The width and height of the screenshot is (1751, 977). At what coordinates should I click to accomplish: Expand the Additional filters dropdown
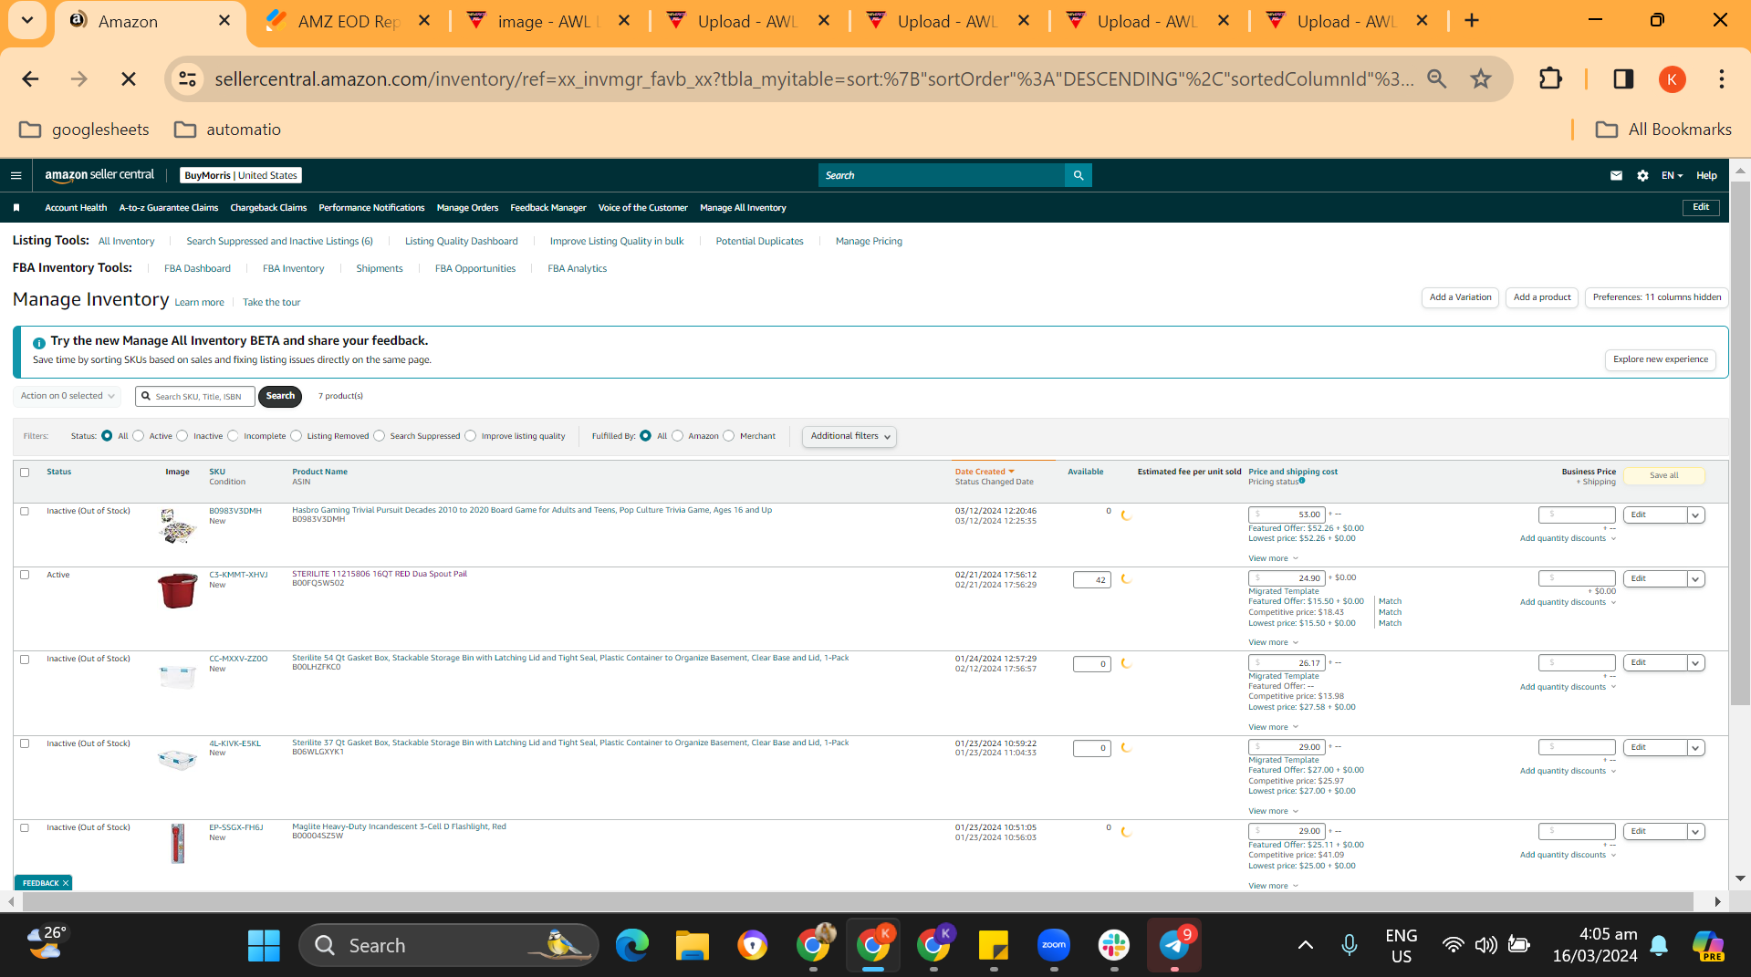point(849,436)
